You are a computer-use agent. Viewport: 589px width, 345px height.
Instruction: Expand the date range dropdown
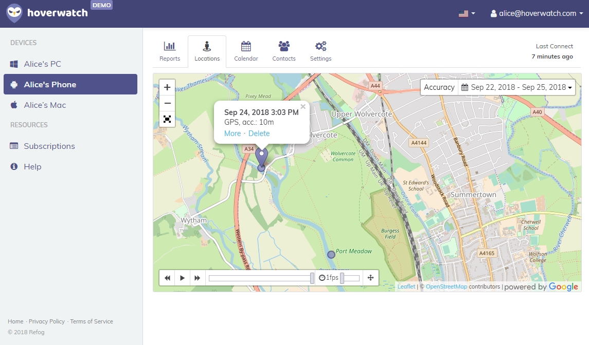(x=516, y=87)
